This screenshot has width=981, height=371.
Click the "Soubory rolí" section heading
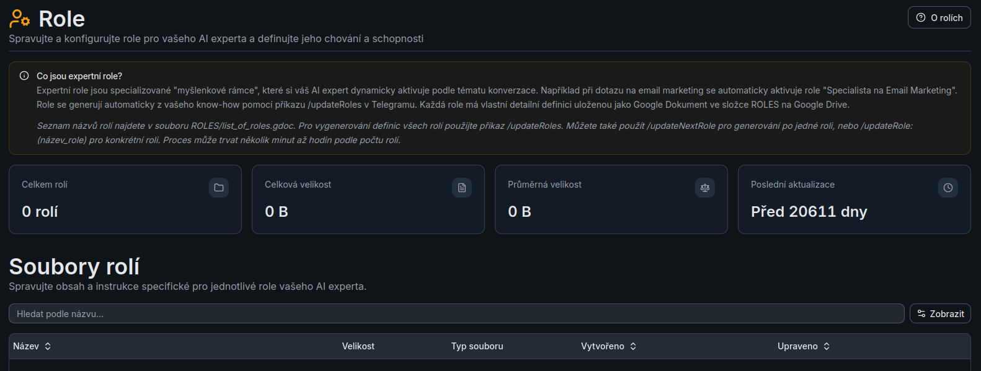click(x=74, y=266)
